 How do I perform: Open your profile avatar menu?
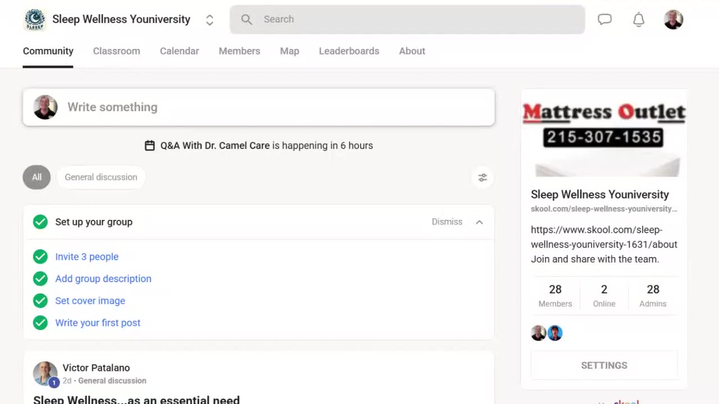tap(673, 20)
